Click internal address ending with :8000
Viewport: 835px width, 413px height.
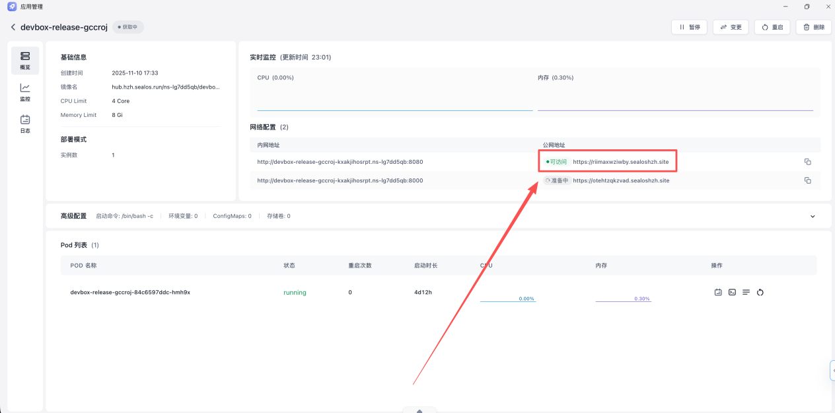coord(340,180)
